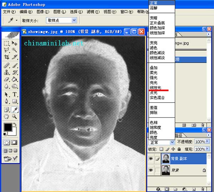Toggle visibility of the 背景 layer
Viewport: 214px width, 192px height.
click(151, 170)
